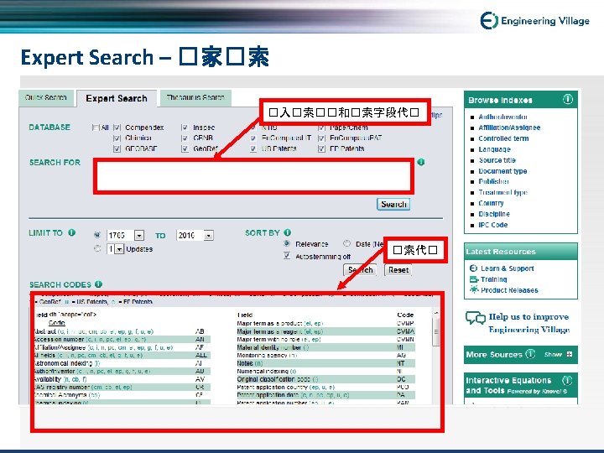Viewport: 604px width, 453px height.
Task: Open the Updates number dropdown
Action: coord(119,249)
